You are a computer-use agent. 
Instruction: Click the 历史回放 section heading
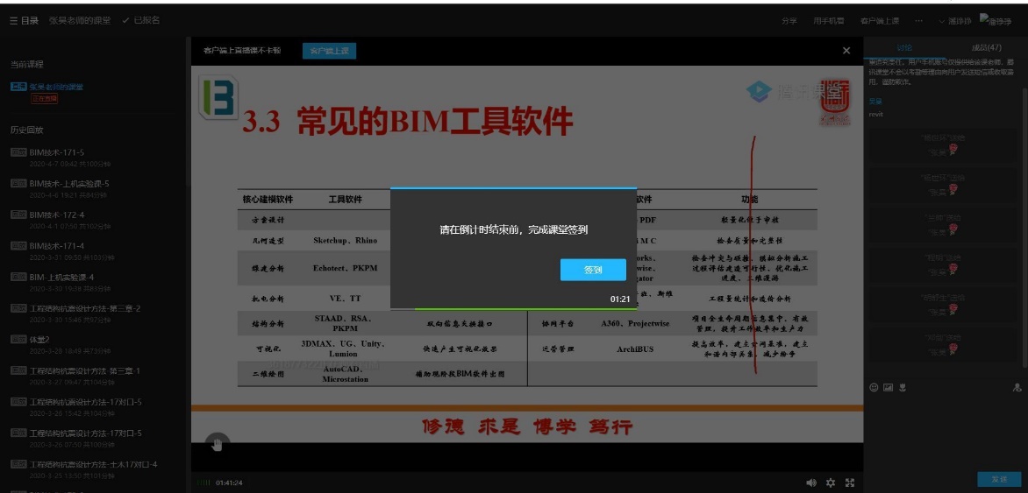point(27,130)
